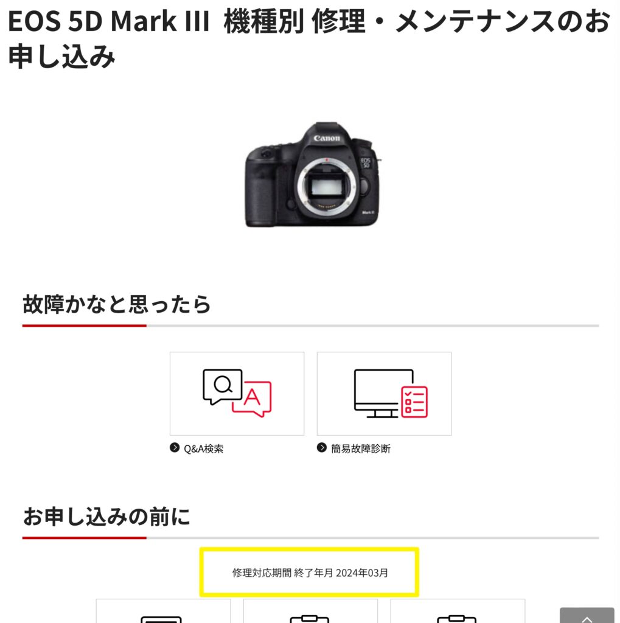Open the bottom-right clipboard card
The image size is (620, 623).
458,611
